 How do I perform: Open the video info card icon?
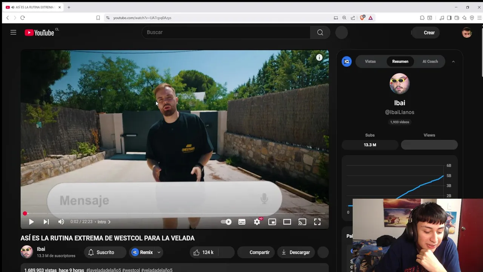(319, 57)
